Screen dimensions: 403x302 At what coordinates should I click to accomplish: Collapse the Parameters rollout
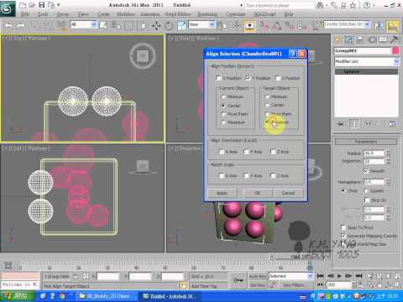pyautogui.click(x=366, y=142)
